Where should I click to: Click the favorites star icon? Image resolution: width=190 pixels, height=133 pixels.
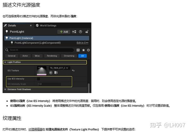coord(84,50)
